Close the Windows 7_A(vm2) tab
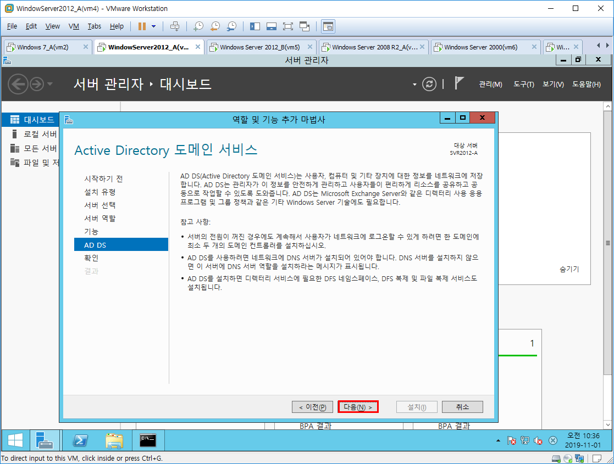This screenshot has height=464, width=614. 85,47
